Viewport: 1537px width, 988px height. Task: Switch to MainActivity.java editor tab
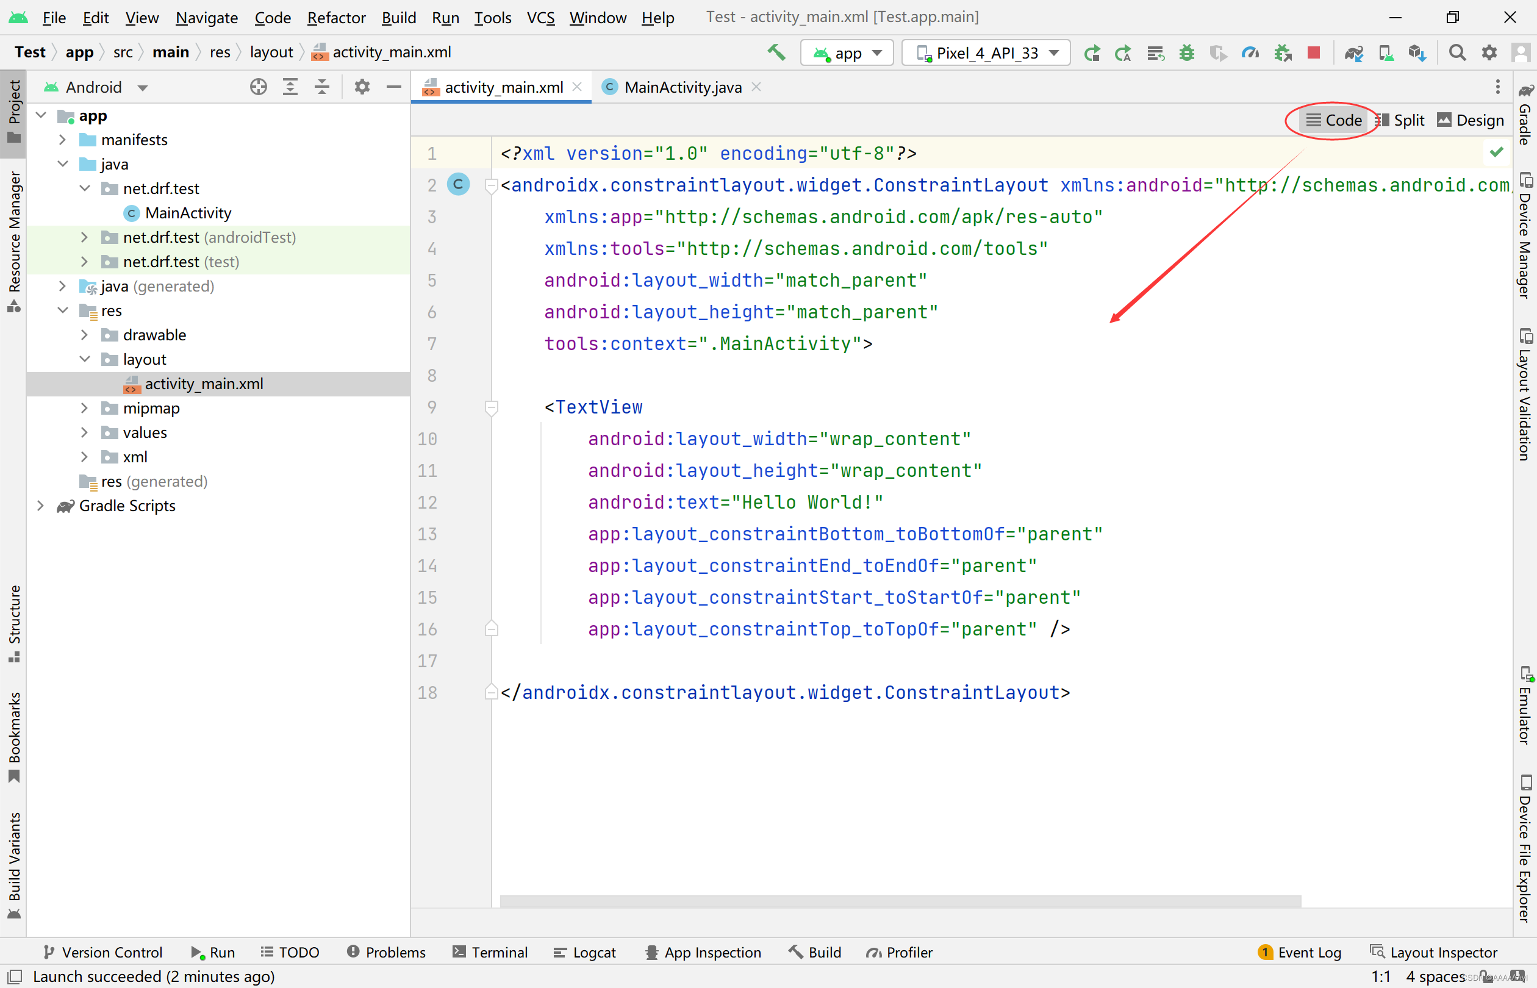point(682,87)
